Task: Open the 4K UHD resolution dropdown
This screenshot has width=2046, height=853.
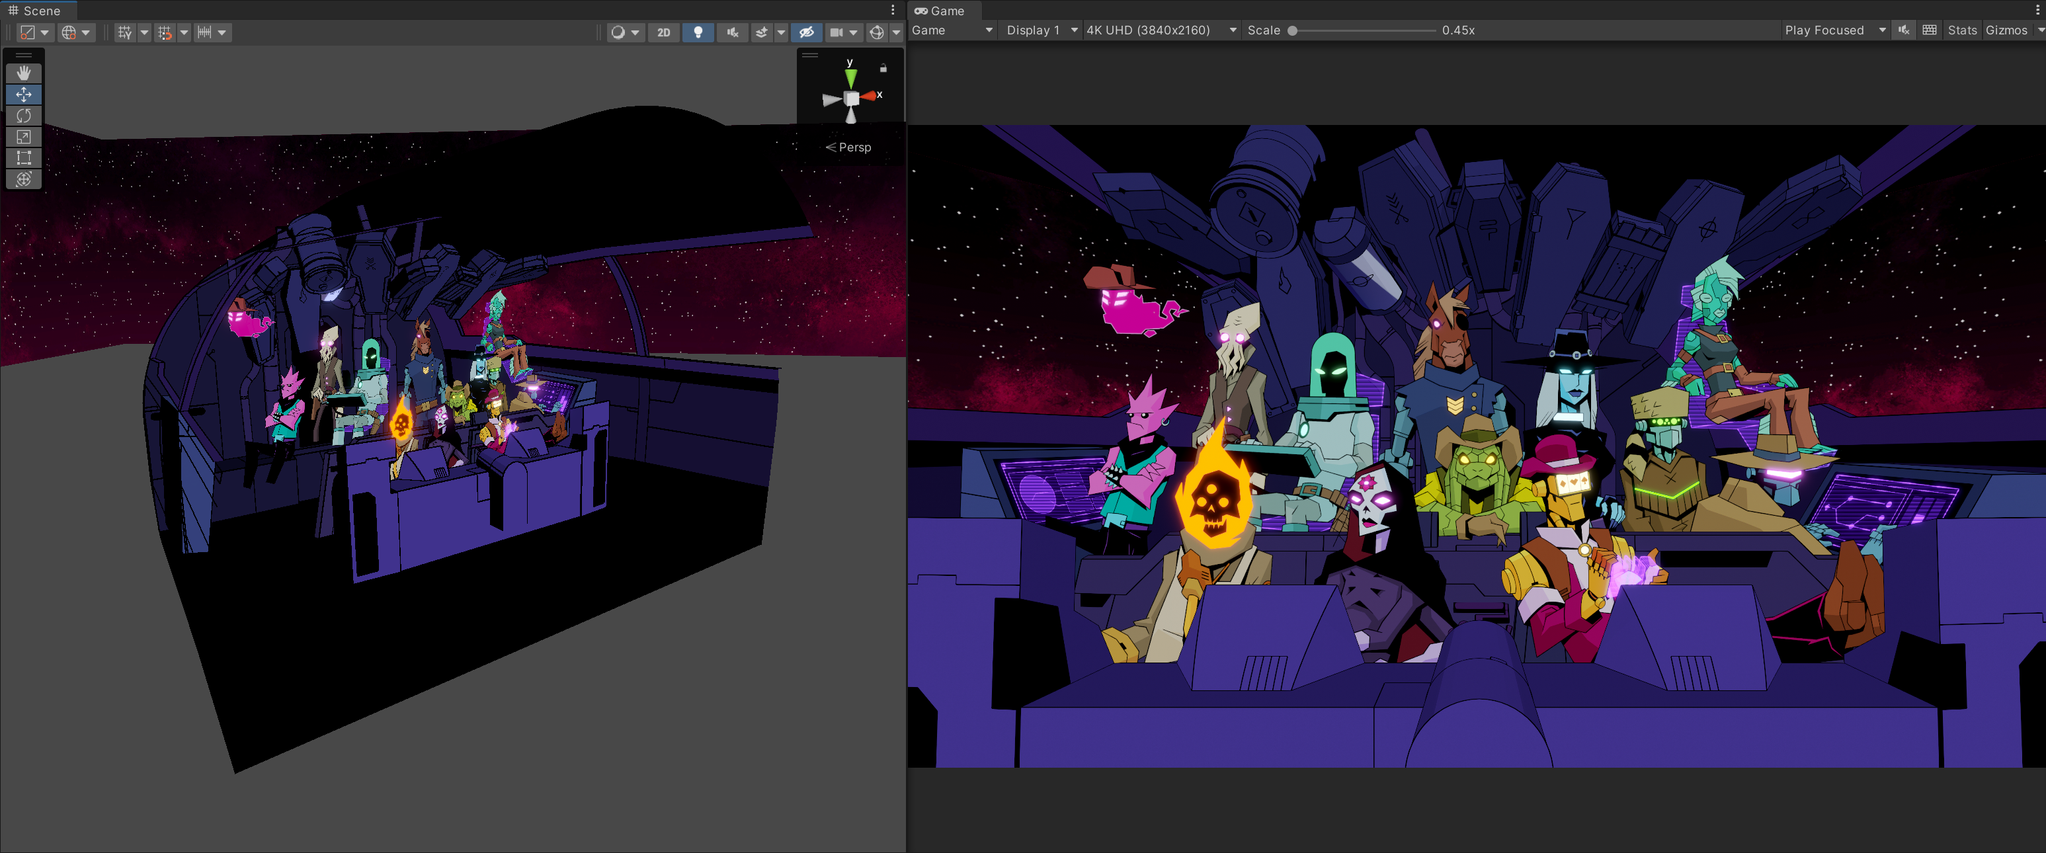Action: (1161, 30)
